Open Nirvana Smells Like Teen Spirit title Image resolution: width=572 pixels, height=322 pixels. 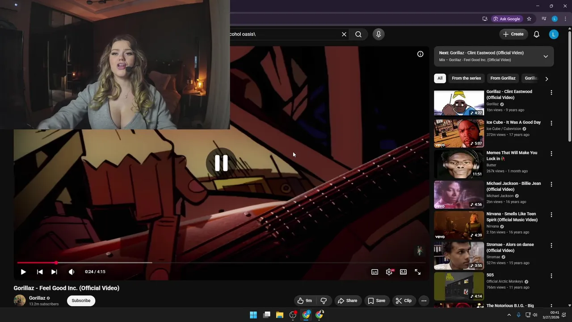(512, 217)
